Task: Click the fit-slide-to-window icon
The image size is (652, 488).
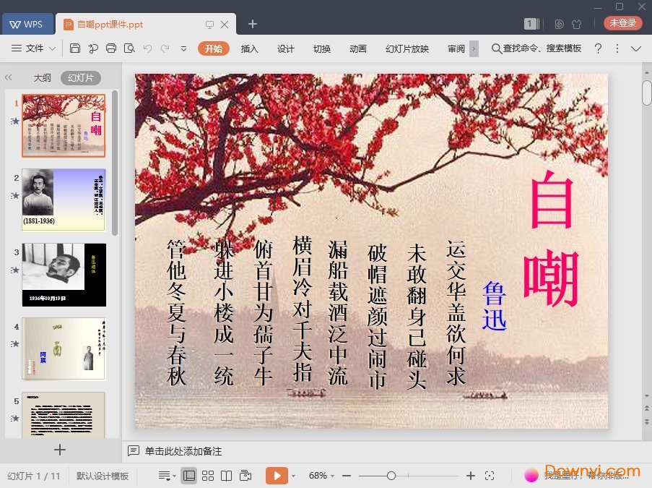Action: [x=490, y=476]
